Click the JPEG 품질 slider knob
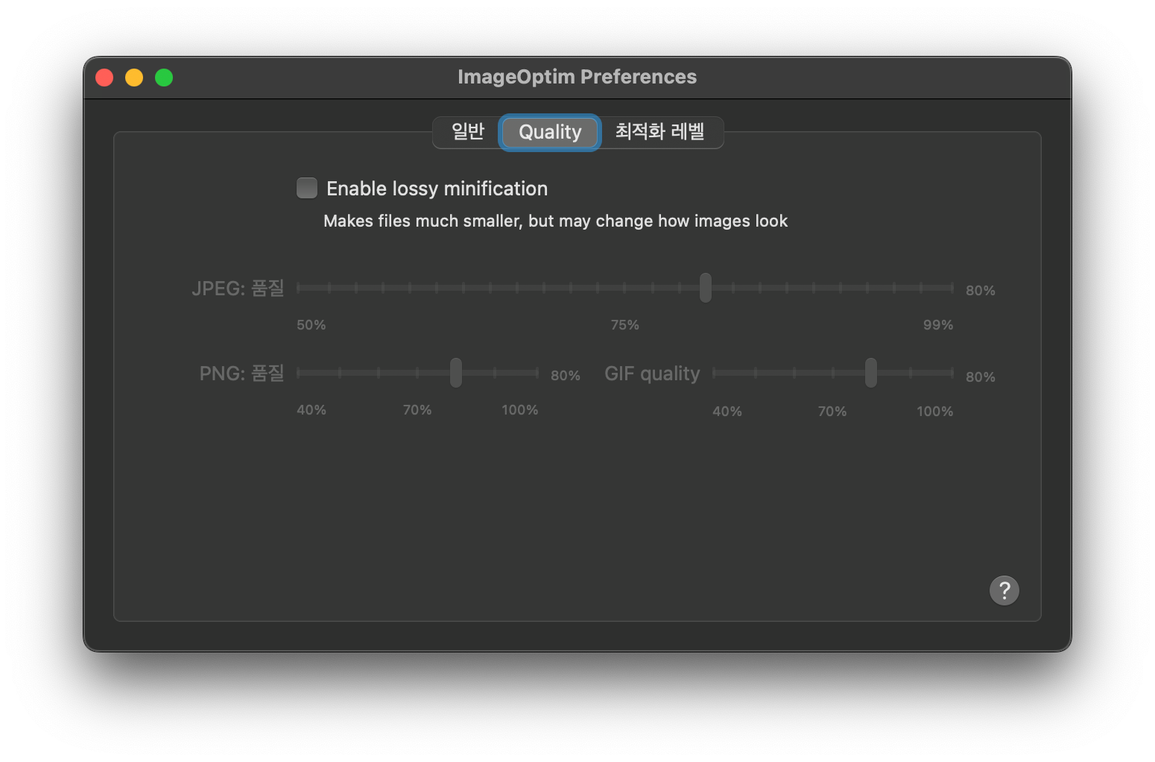Viewport: 1155px width, 762px height. click(x=706, y=288)
